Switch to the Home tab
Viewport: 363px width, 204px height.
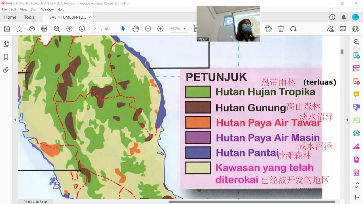(10, 17)
